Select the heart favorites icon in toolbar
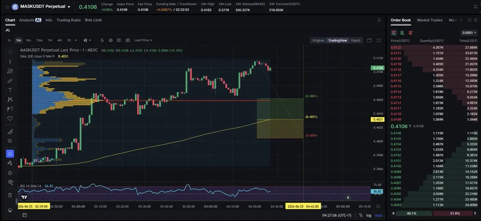Screen dimensions: 481x221 [10, 119]
